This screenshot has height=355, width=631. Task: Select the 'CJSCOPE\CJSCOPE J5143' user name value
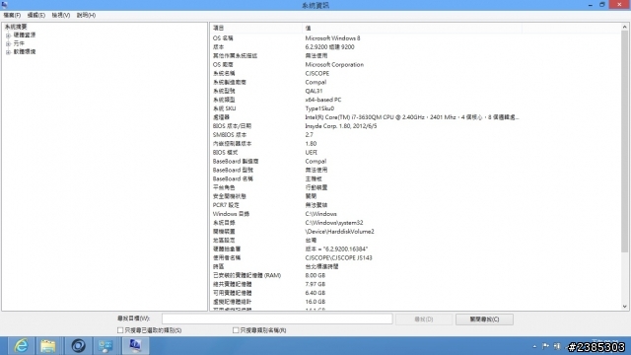point(338,257)
